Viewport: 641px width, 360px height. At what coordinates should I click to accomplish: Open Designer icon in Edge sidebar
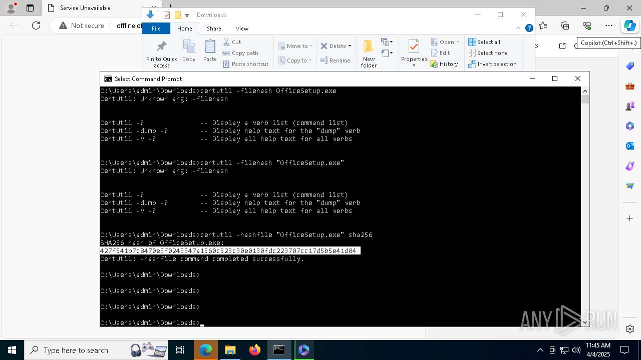coord(630,166)
